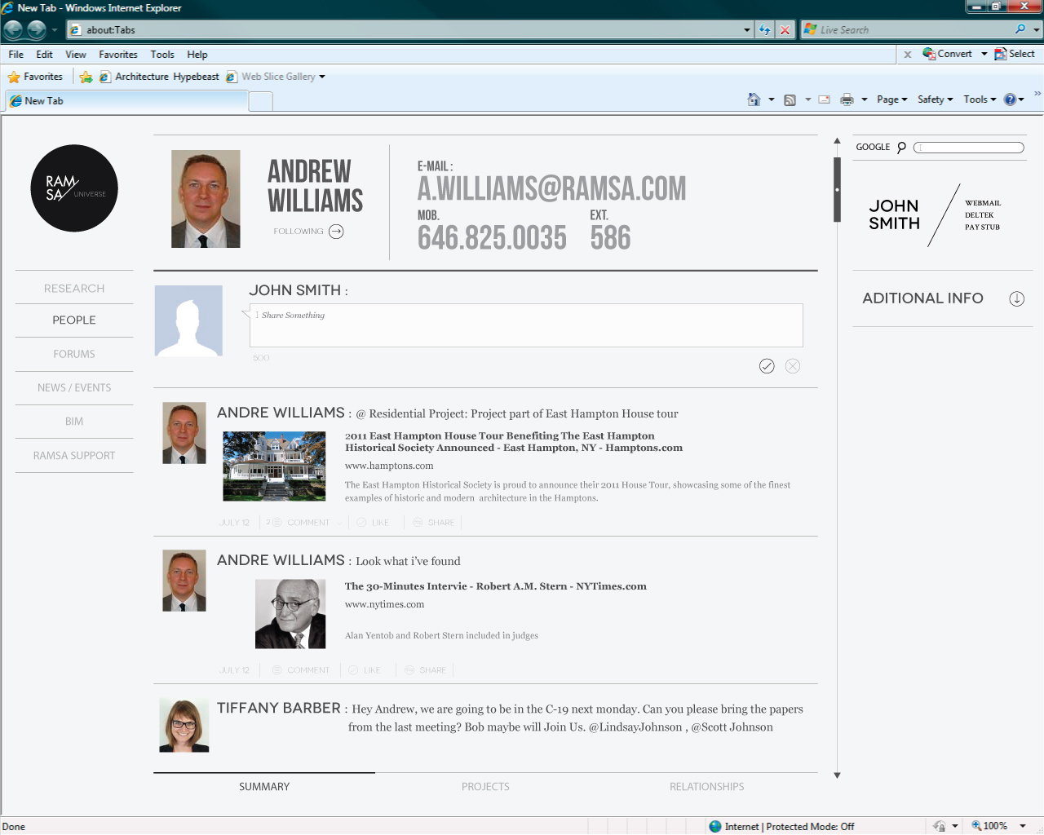The height and width of the screenshot is (835, 1044).
Task: Open the BIM section in sidebar
Action: [74, 422]
